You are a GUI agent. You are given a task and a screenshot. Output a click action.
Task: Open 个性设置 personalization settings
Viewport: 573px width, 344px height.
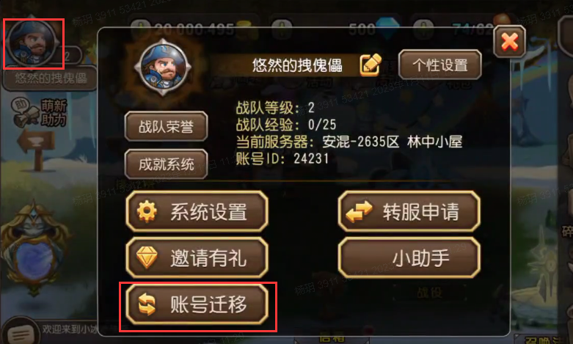(x=440, y=65)
